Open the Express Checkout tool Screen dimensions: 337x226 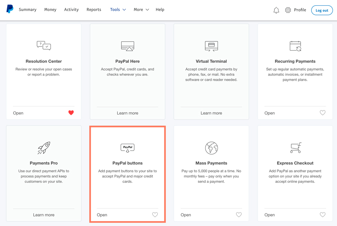[270, 215]
